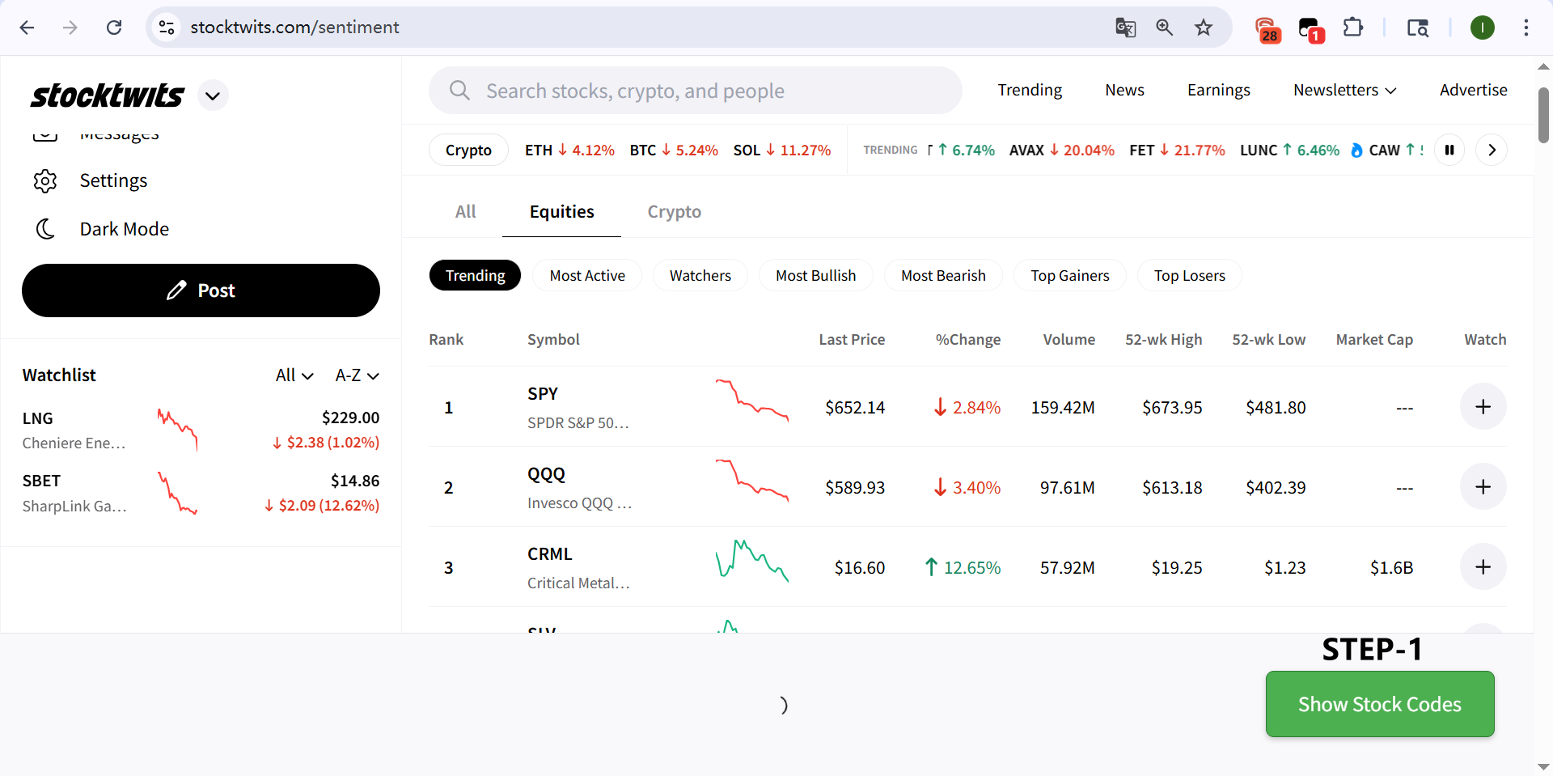
Task: Reload the page with refresh icon
Action: coord(114,28)
